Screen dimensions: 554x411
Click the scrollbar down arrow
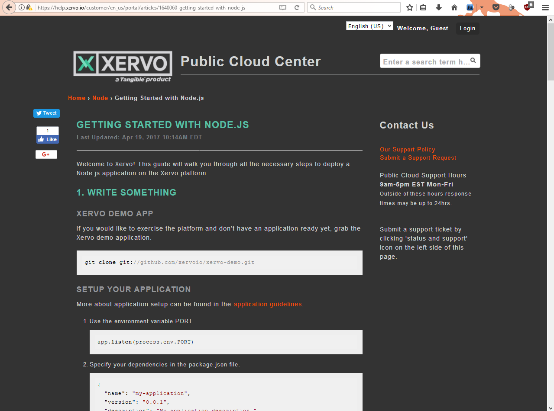point(551,408)
